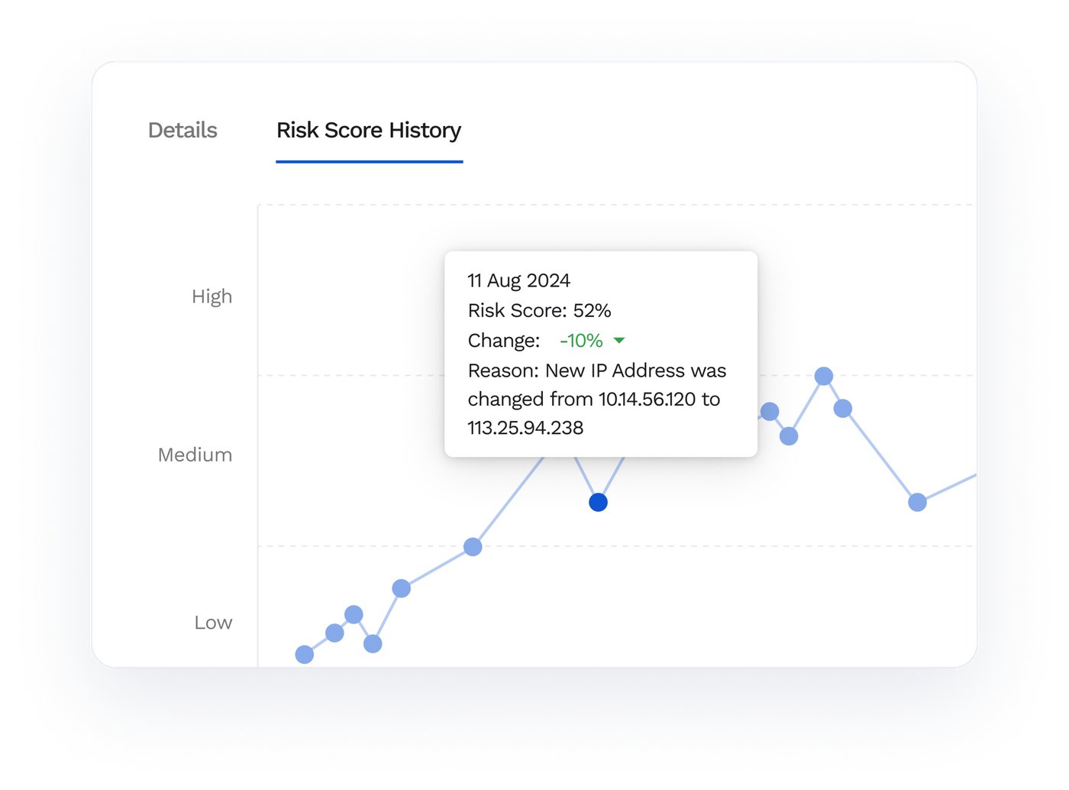Click the Risk Score: 52% text

539,310
